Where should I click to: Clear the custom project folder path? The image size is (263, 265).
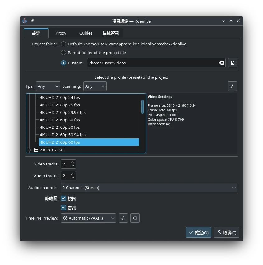(x=221, y=63)
